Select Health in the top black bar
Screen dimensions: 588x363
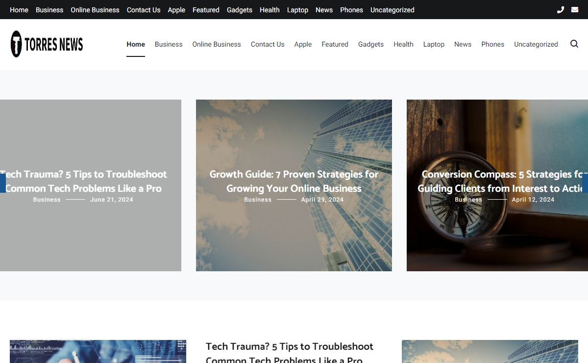(x=269, y=10)
